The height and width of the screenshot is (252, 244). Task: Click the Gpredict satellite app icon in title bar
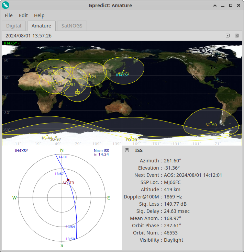pos(6,5)
